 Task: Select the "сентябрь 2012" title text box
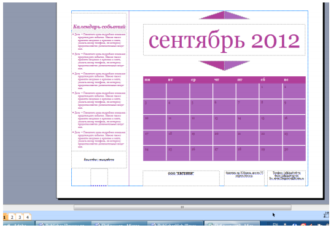pyautogui.click(x=224, y=40)
